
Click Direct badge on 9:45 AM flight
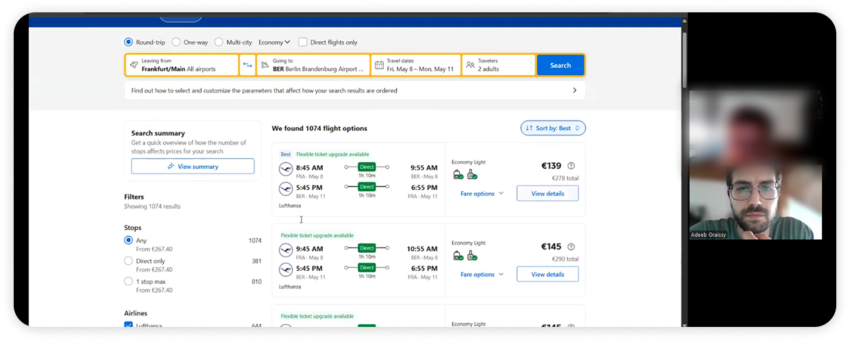pyautogui.click(x=367, y=248)
